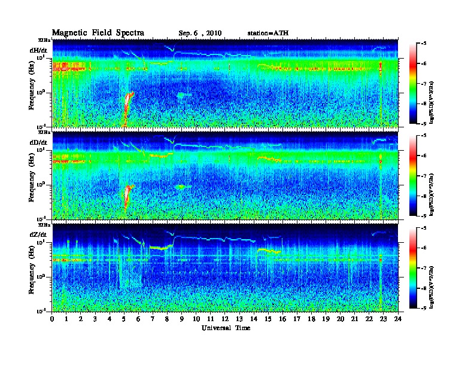Click hour 17 on the time axis
The height and width of the screenshot is (366, 474).
click(x=297, y=319)
